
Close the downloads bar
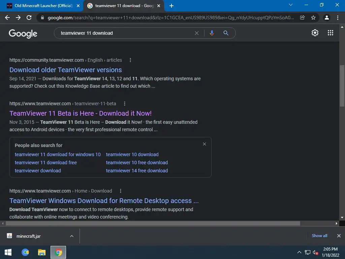[x=339, y=236]
